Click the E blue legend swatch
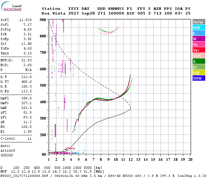Image resolution: width=207 pixels, height=178 pixels. [199, 33]
